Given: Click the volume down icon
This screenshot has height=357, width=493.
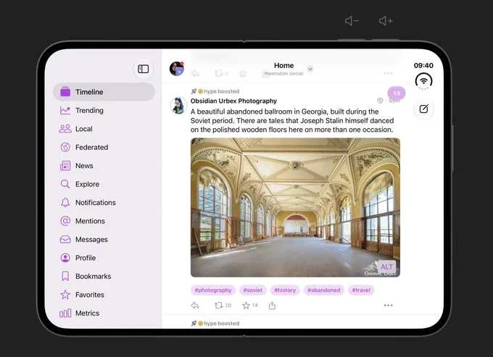Looking at the screenshot, I should point(352,21).
